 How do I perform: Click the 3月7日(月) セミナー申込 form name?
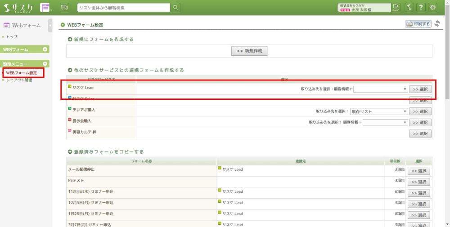click(x=89, y=225)
